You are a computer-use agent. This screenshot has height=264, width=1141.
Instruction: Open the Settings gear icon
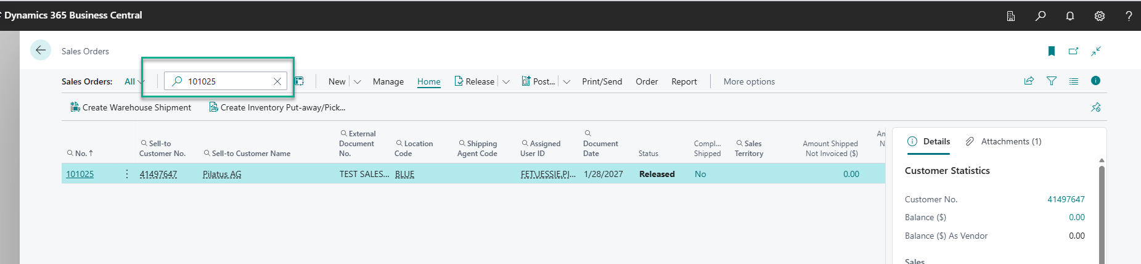coord(1100,16)
